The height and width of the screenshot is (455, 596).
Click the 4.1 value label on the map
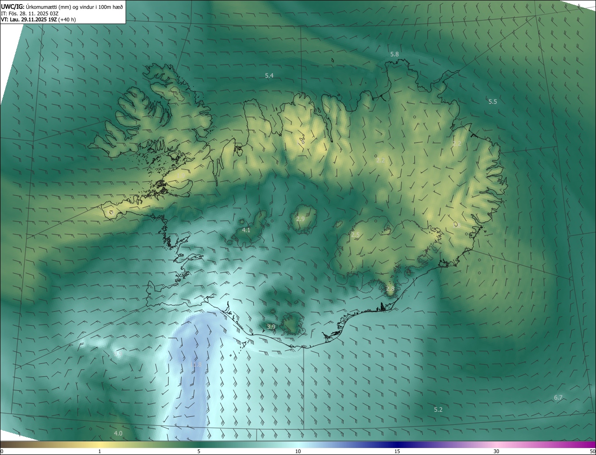click(246, 230)
